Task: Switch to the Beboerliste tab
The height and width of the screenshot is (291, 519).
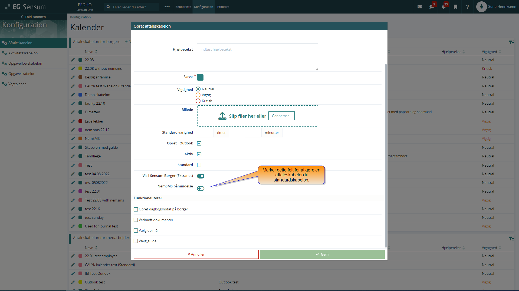Action: coord(183,7)
